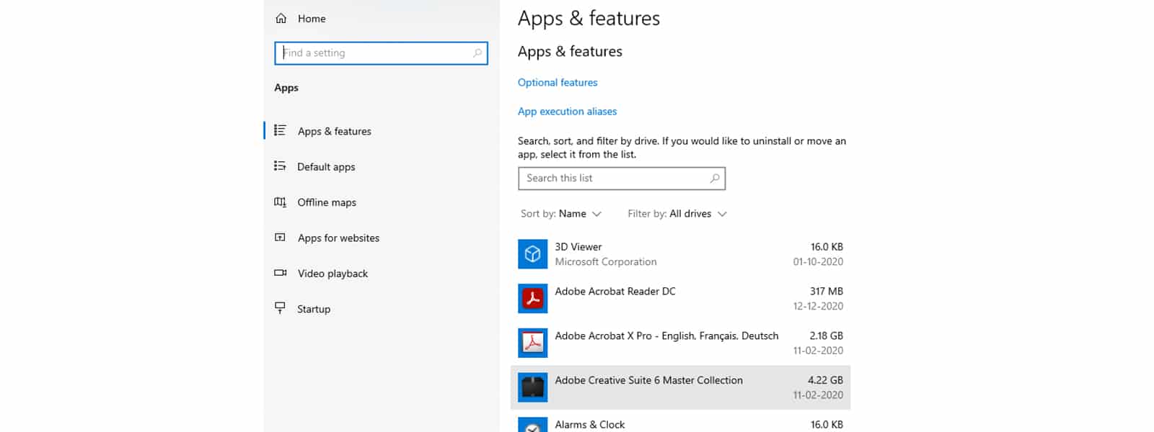Click the 2.18 GB size value
The width and height of the screenshot is (1154, 432).
[827, 336]
